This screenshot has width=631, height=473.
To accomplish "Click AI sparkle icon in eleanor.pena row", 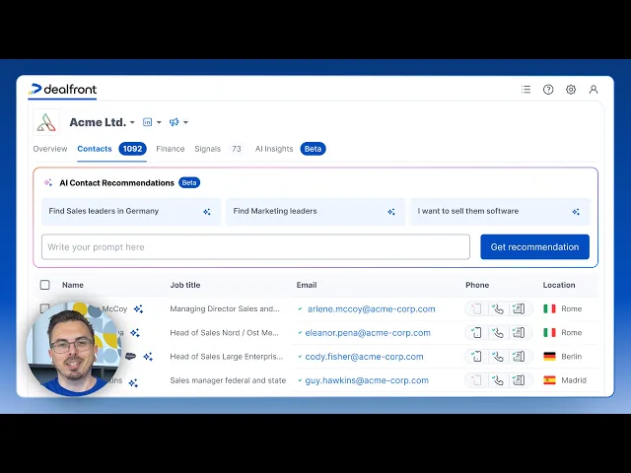I will [135, 333].
